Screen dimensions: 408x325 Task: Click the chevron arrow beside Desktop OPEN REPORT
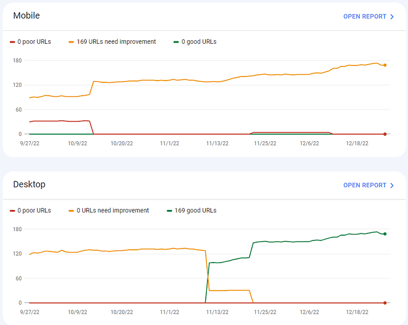[392, 186]
